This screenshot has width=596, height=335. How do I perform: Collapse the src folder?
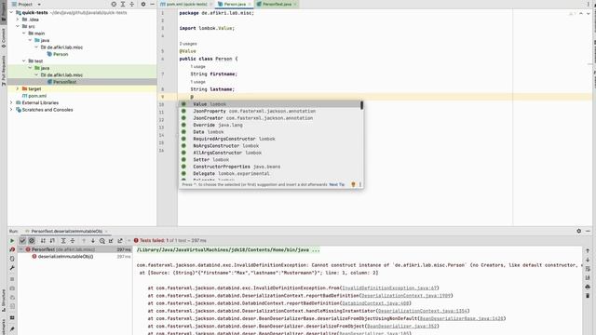(x=18, y=26)
